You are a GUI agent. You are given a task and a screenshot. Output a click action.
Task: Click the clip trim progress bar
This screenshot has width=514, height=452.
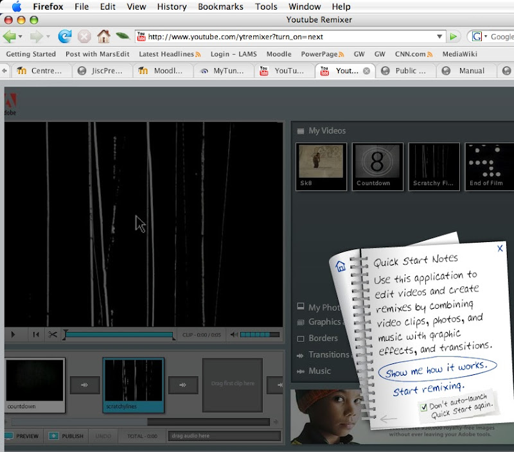(x=120, y=335)
